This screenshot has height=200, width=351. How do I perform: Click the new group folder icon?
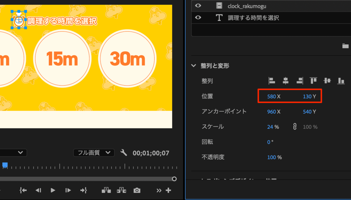tap(345, 46)
